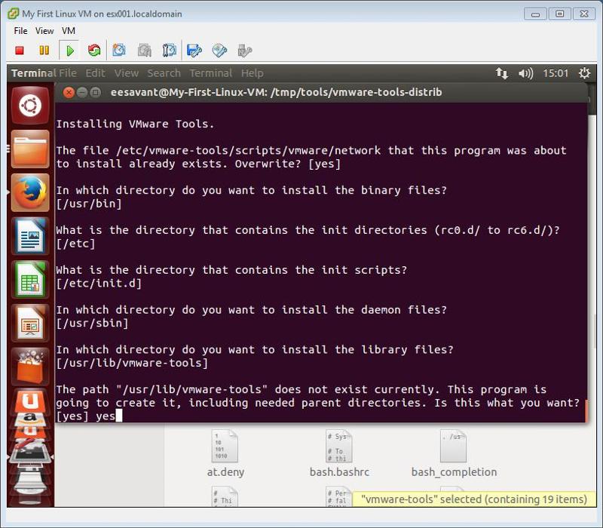
Task: Open the Ubuntu Terminal File menu
Action: coord(68,73)
